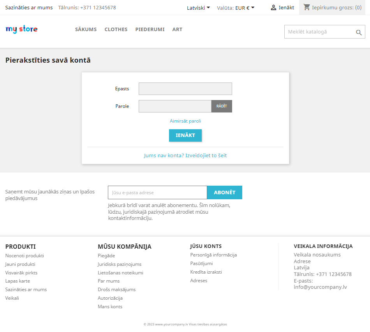Open the Kredīta izraksti footer link

coord(206,272)
